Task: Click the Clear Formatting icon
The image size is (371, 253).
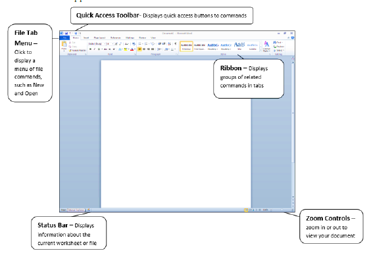Action: point(134,44)
